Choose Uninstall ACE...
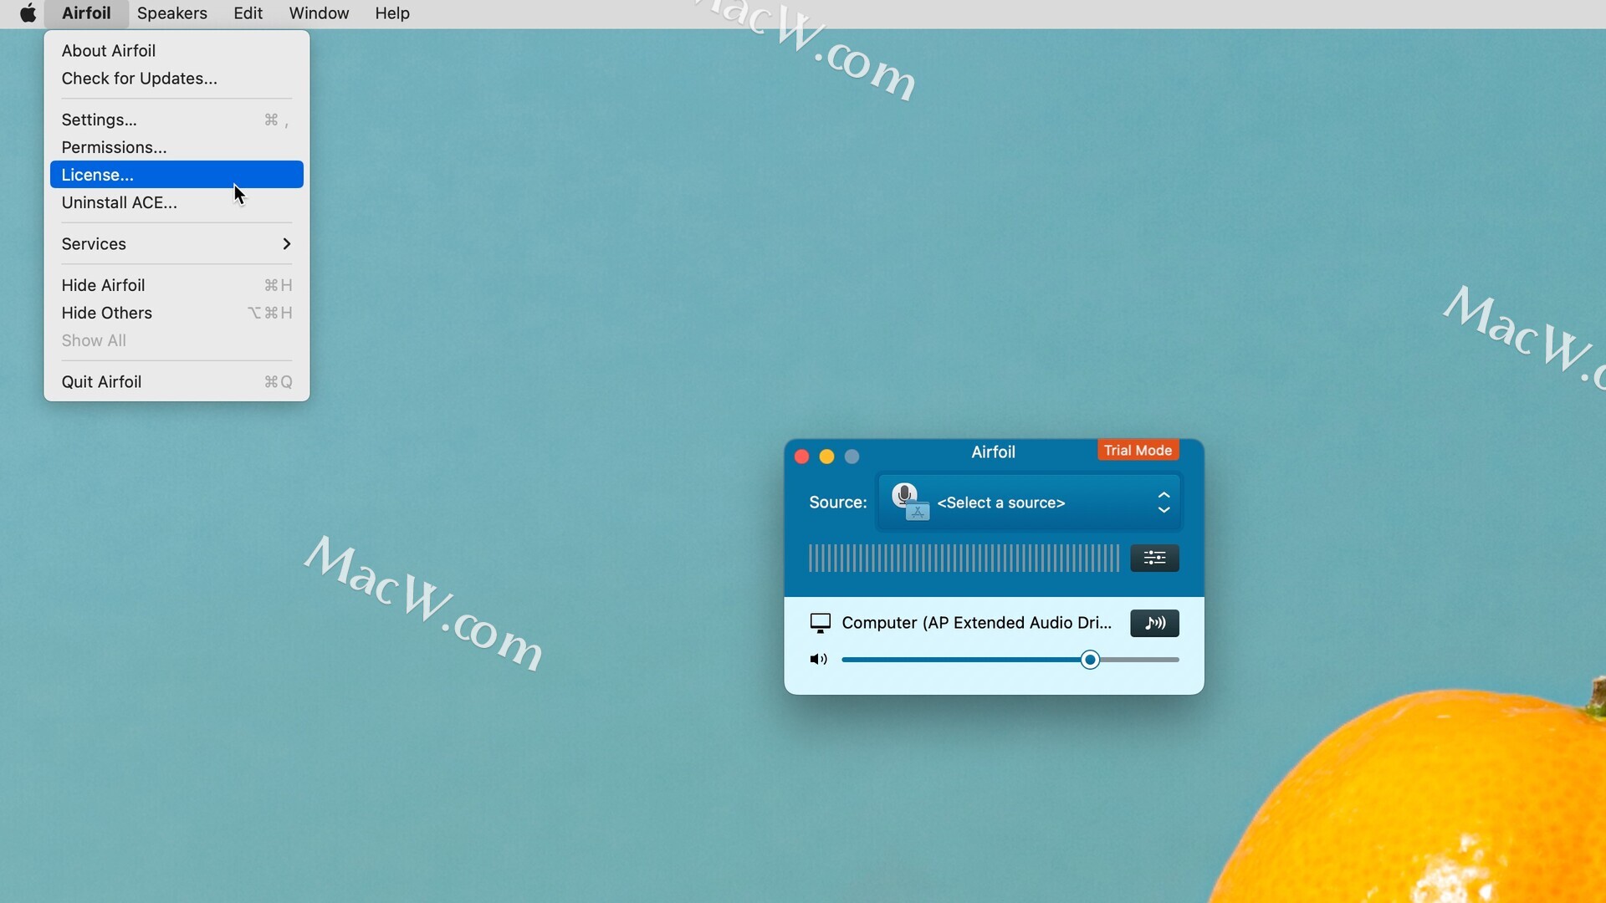Screen dimensions: 1606x903 coord(176,202)
